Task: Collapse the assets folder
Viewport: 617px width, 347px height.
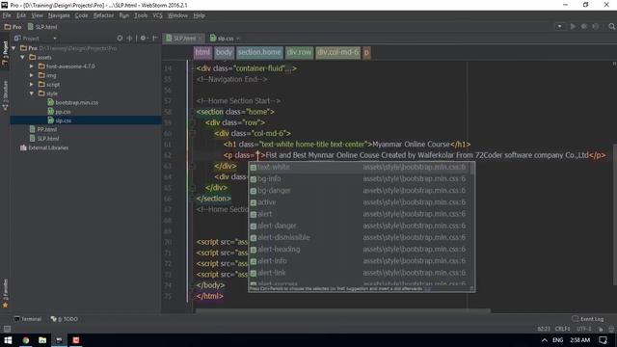Action: [23, 58]
